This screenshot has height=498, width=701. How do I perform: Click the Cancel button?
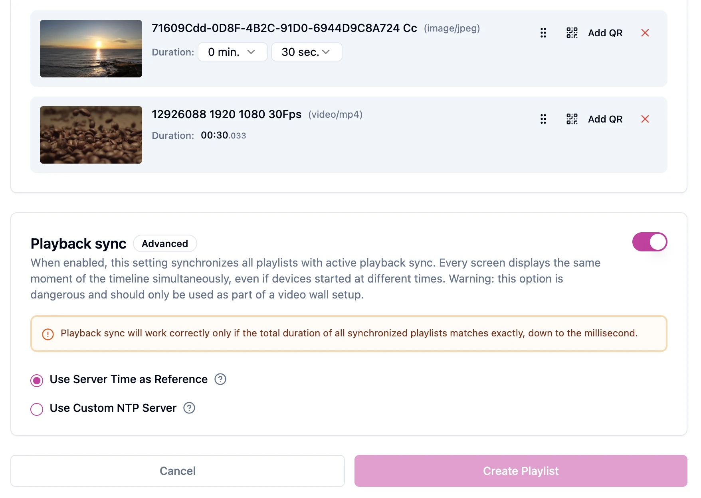coord(178,471)
